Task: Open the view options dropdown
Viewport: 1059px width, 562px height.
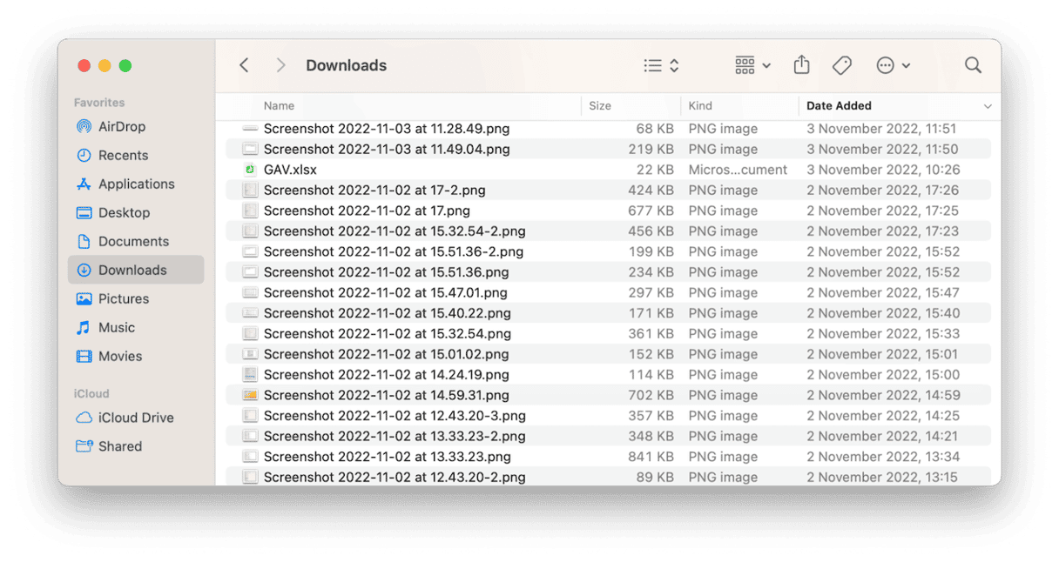Action: [x=660, y=65]
